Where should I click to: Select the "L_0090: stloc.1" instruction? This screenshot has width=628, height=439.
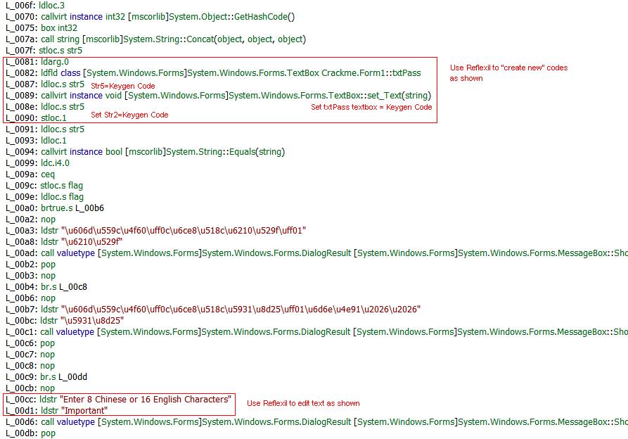(36, 117)
